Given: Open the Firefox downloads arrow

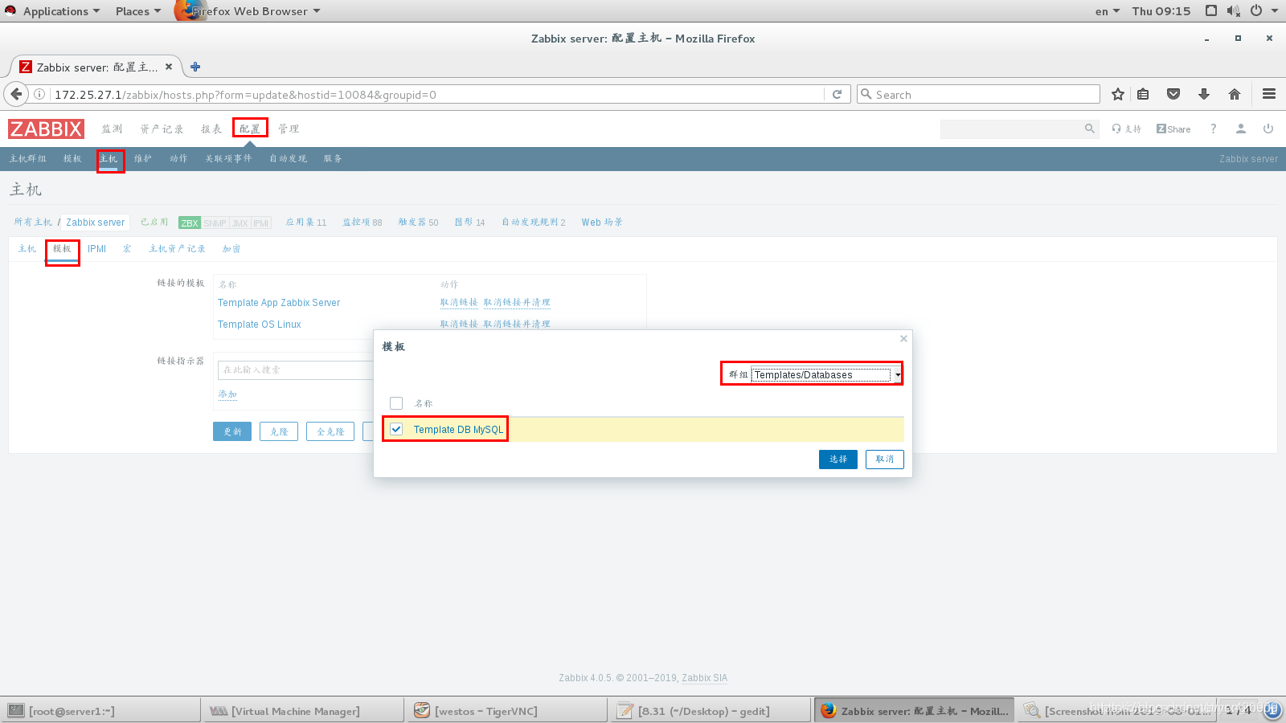Looking at the screenshot, I should [1204, 94].
